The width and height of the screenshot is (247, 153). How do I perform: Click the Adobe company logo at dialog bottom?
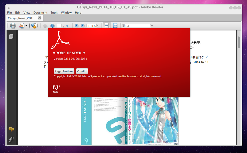click(x=56, y=89)
